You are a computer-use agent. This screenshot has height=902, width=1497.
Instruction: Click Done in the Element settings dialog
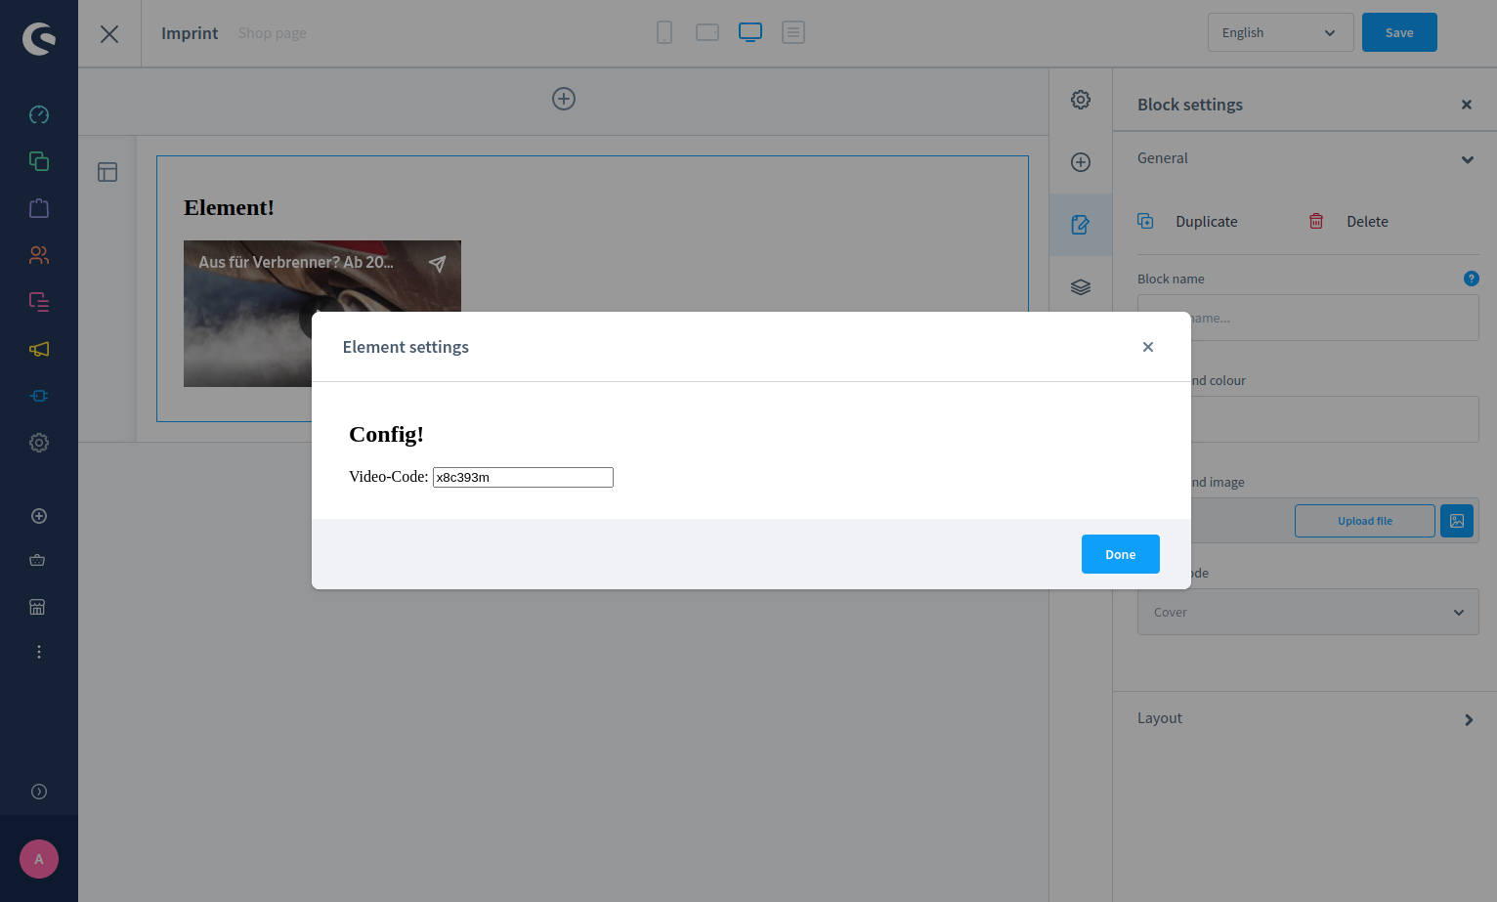click(1120, 554)
